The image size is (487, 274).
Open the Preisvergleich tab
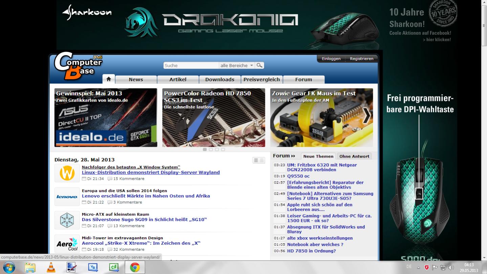[262, 79]
